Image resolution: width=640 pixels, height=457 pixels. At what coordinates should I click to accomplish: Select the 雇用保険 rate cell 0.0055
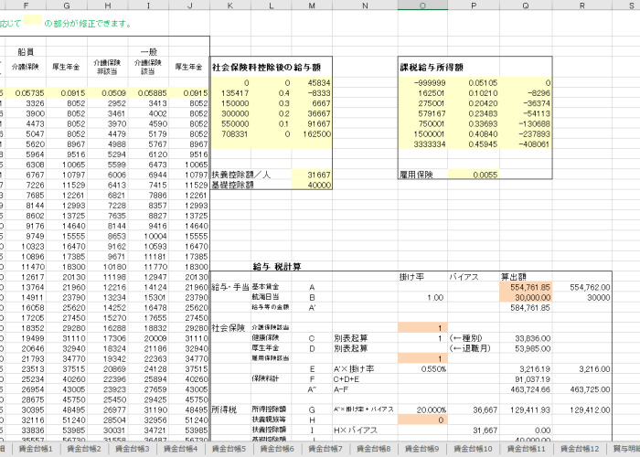[x=474, y=175]
